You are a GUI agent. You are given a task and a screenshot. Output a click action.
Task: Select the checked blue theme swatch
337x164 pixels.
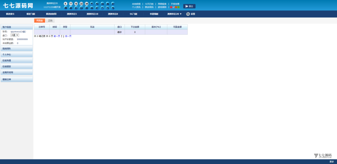(x=173, y=7)
